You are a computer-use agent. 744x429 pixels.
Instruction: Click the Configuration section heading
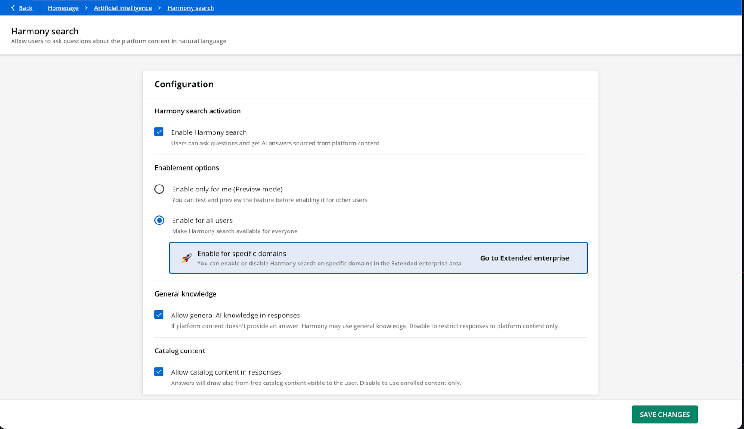(x=184, y=84)
